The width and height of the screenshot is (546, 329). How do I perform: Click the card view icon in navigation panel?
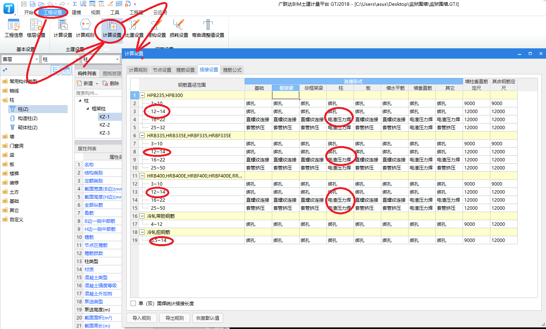click(x=66, y=69)
